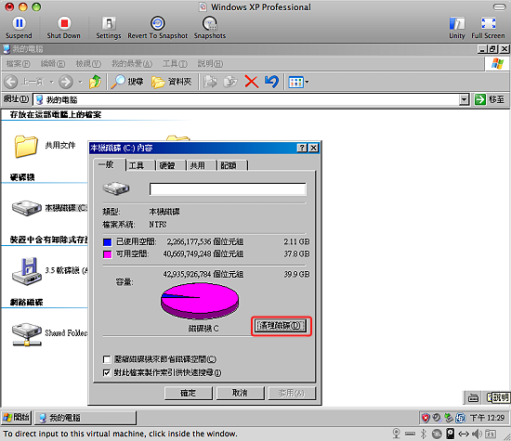This screenshot has width=511, height=441.
Task: Expand the Views dropdown arrow
Action: coord(307,82)
